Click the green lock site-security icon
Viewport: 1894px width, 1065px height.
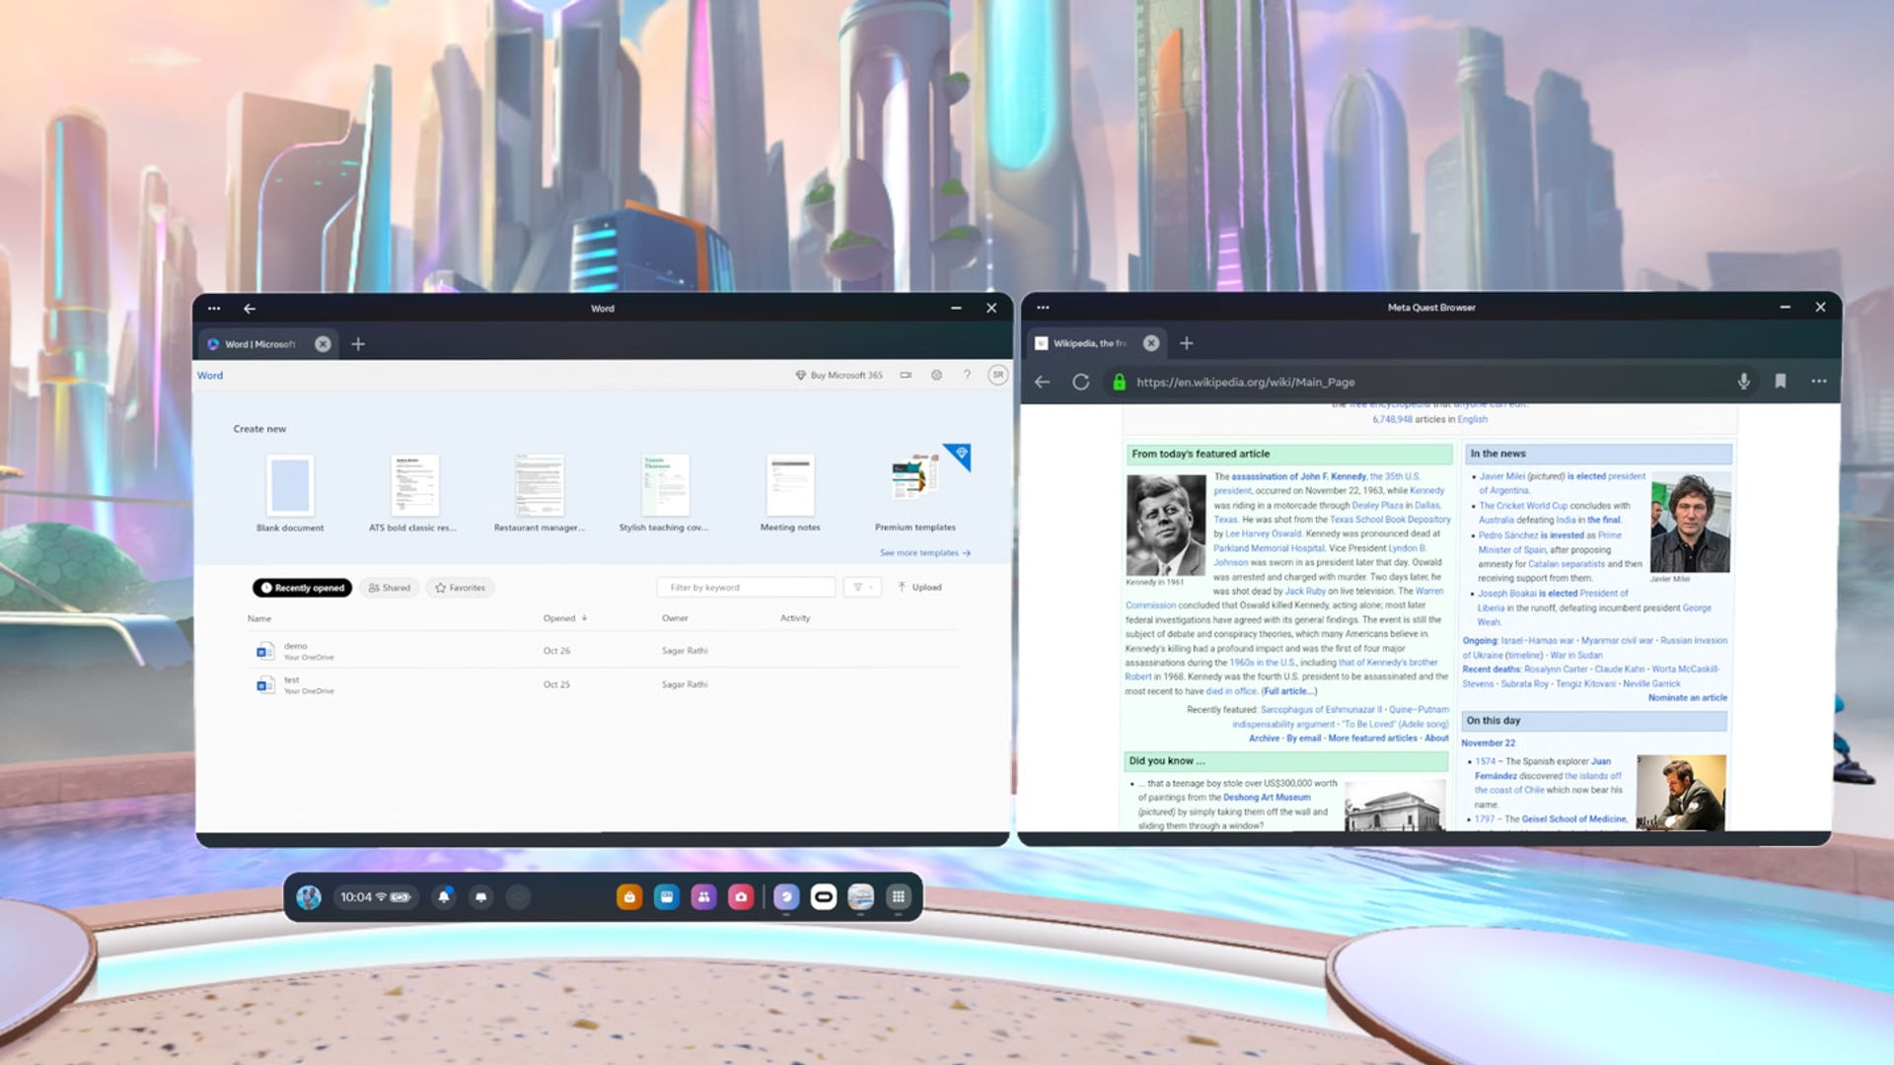coord(1120,382)
